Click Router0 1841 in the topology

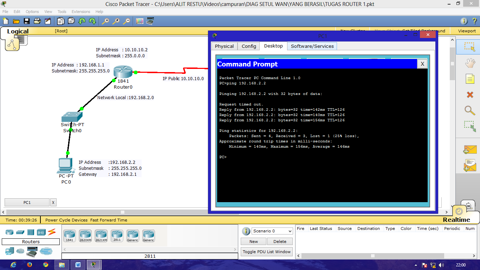[123, 72]
